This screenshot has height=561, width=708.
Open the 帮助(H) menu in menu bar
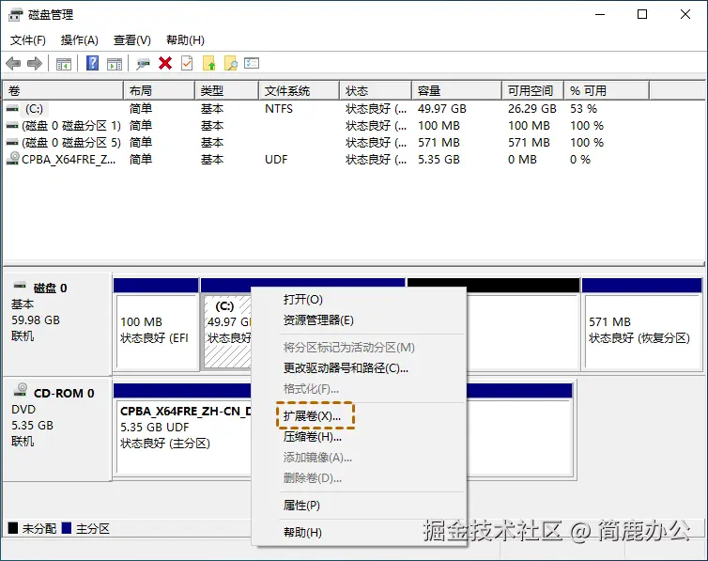(x=185, y=40)
